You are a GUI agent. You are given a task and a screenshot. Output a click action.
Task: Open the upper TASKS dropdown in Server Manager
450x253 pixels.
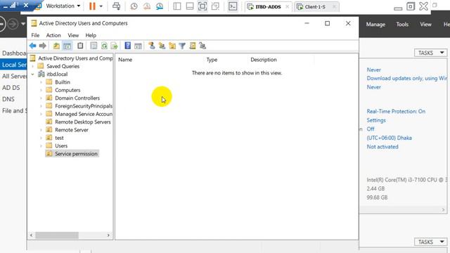pyautogui.click(x=430, y=53)
